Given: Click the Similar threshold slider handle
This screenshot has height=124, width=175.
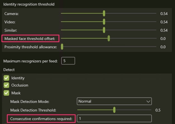Looking at the screenshot, I should [x=104, y=30].
